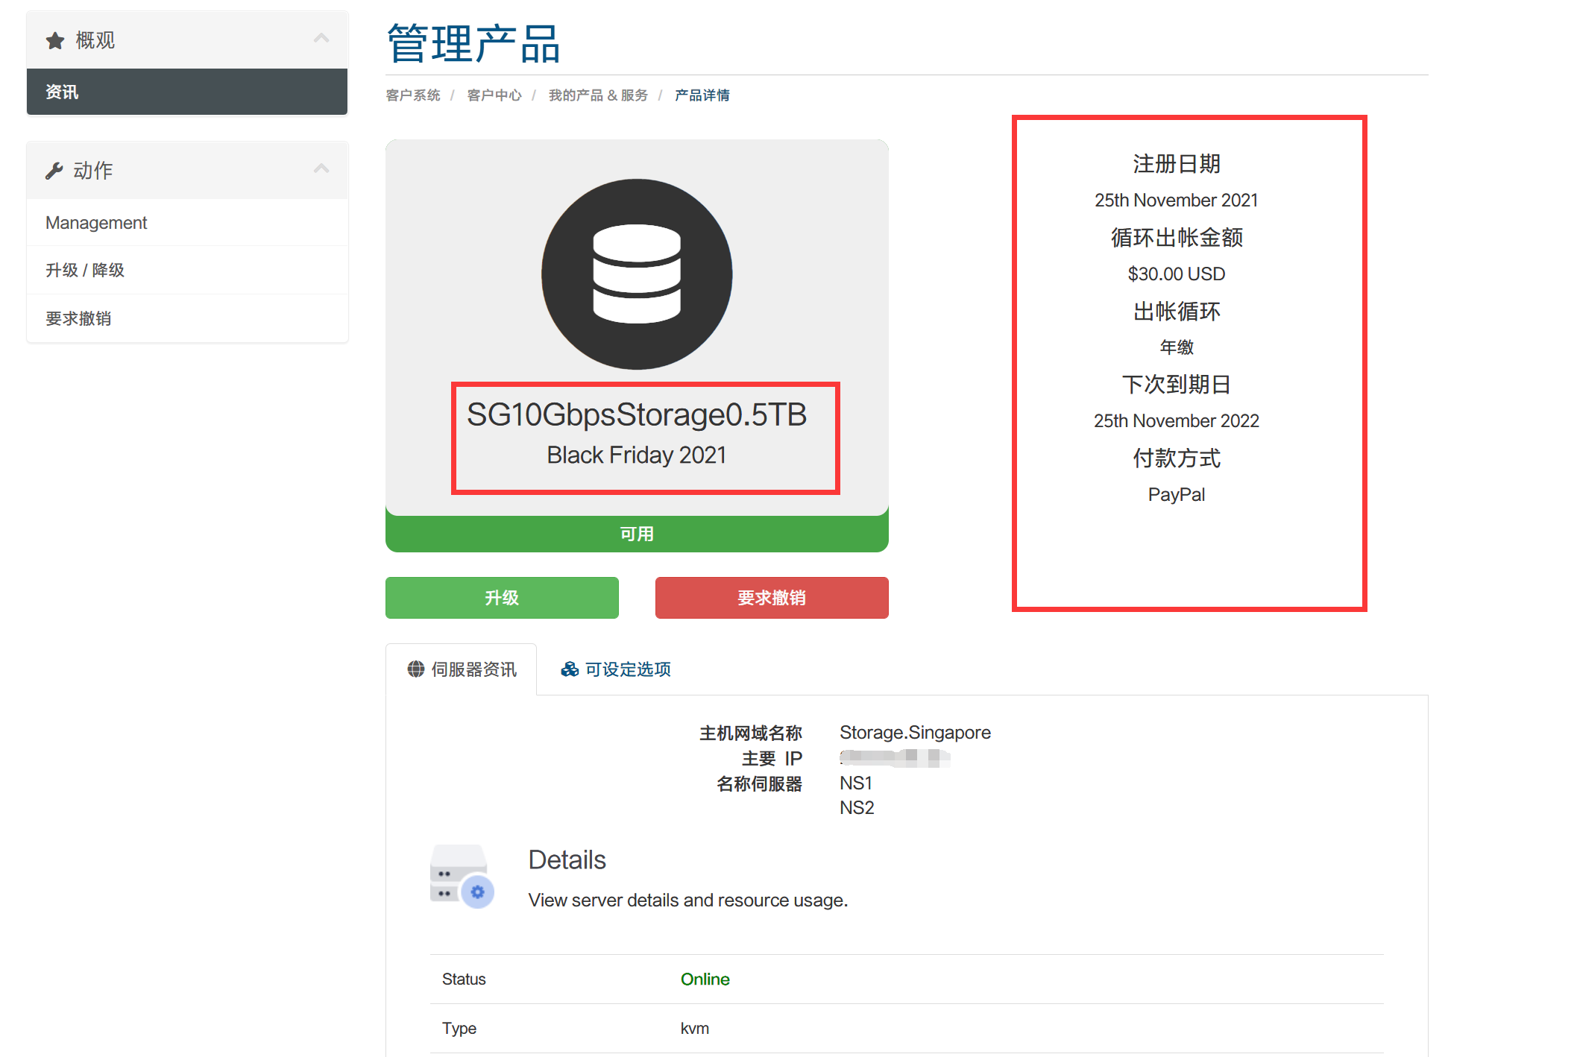Click the PayPal payment method
This screenshot has width=1577, height=1057.
coord(1177,494)
